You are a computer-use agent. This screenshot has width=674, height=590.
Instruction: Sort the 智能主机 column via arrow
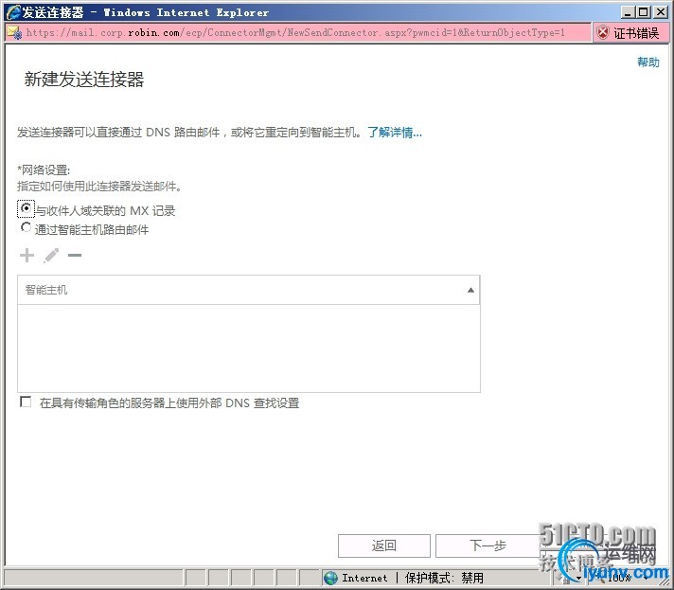tap(470, 291)
